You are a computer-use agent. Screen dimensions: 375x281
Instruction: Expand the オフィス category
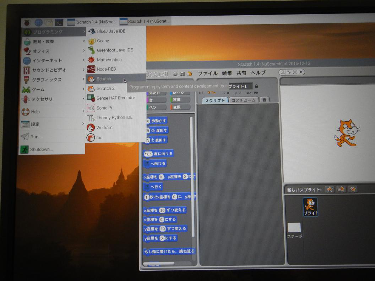[54, 51]
